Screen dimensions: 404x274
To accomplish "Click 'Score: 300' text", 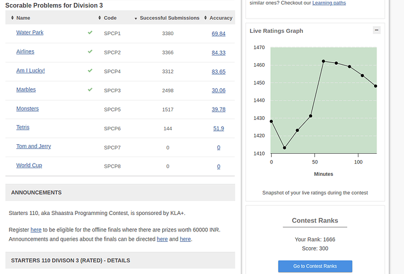I will pyautogui.click(x=315, y=248).
